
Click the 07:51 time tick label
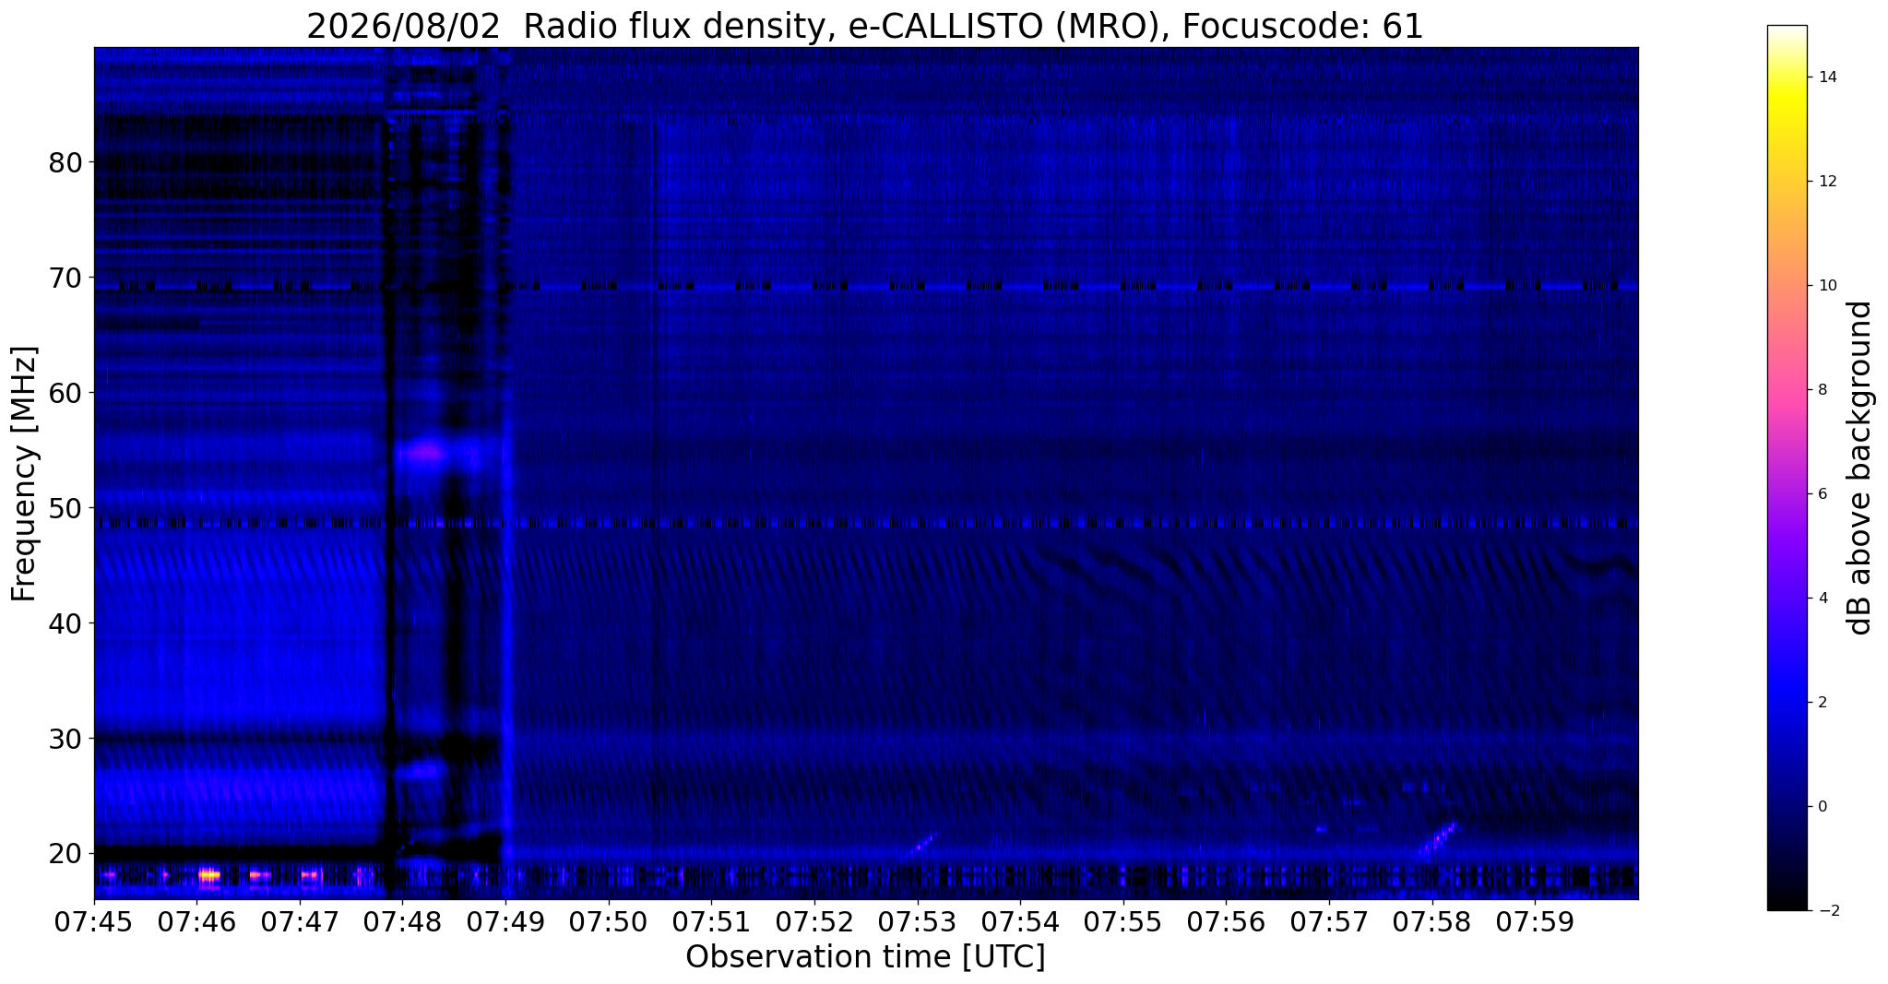point(712,922)
